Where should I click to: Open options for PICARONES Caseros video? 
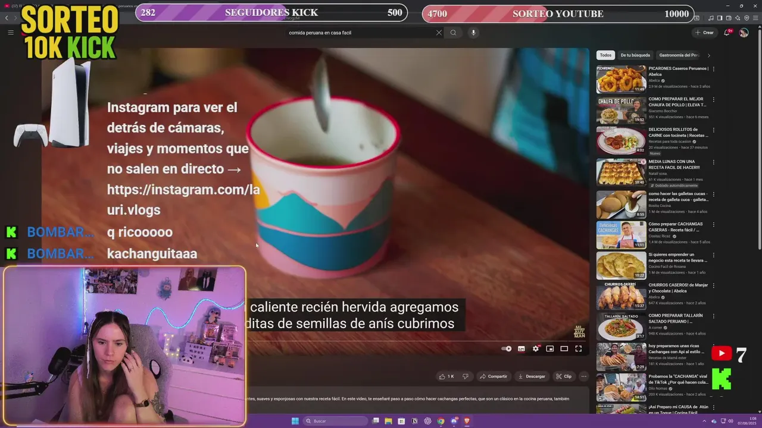click(x=713, y=69)
